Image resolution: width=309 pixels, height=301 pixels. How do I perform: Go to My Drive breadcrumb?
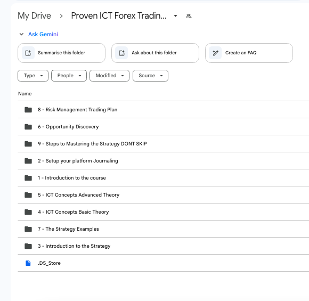[34, 16]
